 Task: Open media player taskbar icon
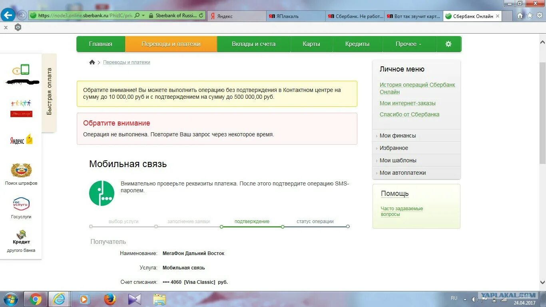pos(84,299)
